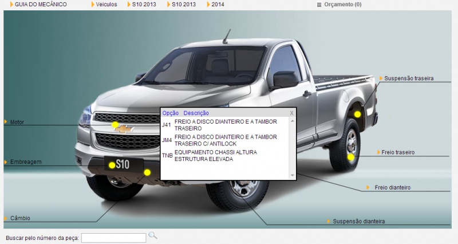Click the yellow Câmbio hotspot under the front bumper

click(x=147, y=173)
